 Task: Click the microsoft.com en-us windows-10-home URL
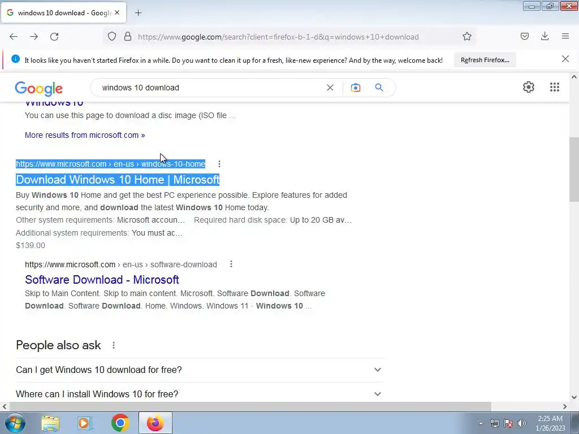110,164
